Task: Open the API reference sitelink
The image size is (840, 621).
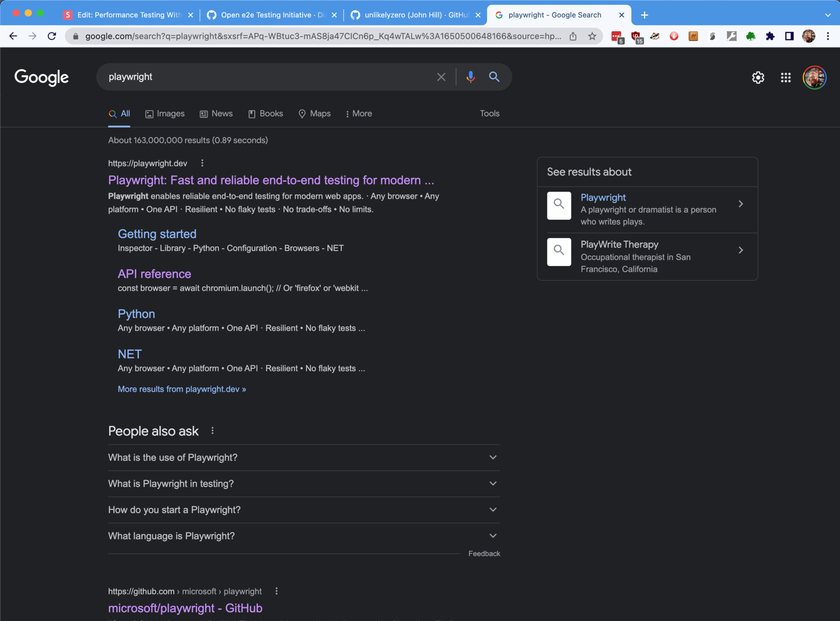Action: tap(154, 274)
